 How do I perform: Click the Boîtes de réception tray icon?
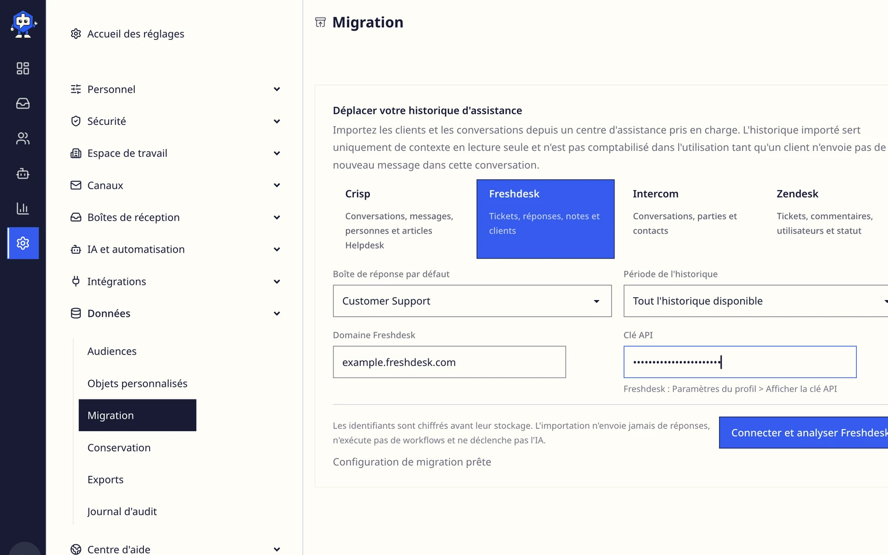tap(76, 217)
